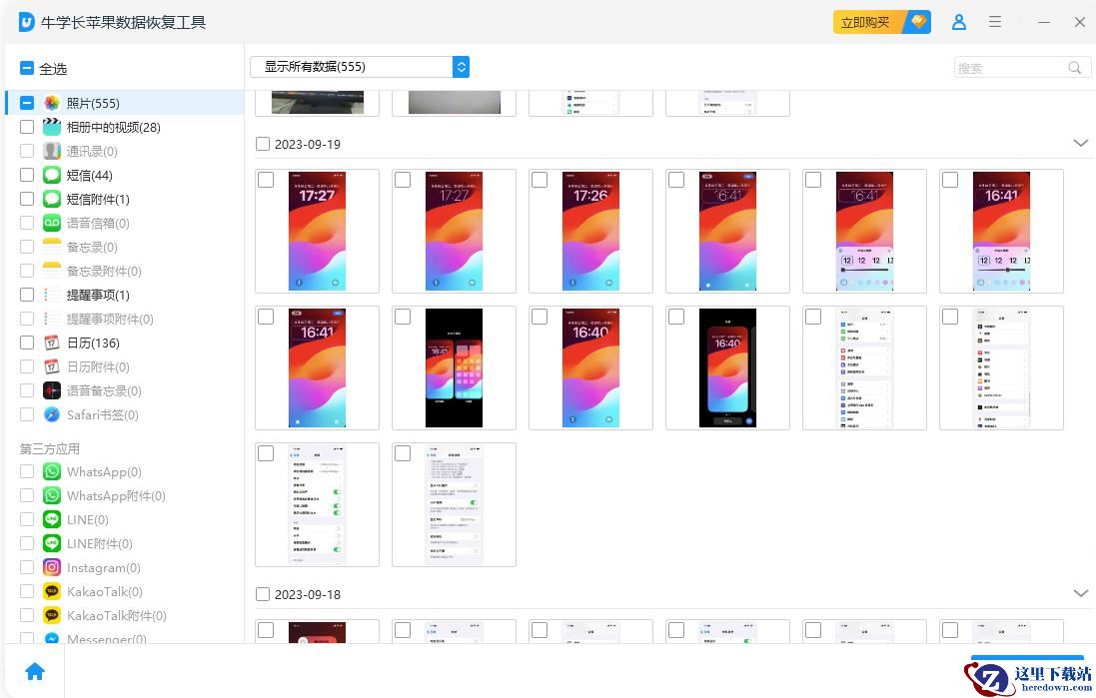Viewport: 1096px width, 698px height.
Task: Toggle the 照片(555) checkbox
Action: (x=27, y=104)
